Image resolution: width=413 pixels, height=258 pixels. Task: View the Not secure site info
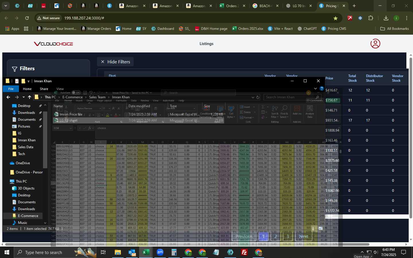pyautogui.click(x=48, y=18)
